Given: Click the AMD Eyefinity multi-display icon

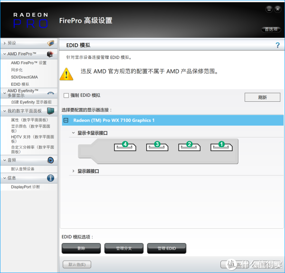Looking at the screenshot, I should 50,93.
